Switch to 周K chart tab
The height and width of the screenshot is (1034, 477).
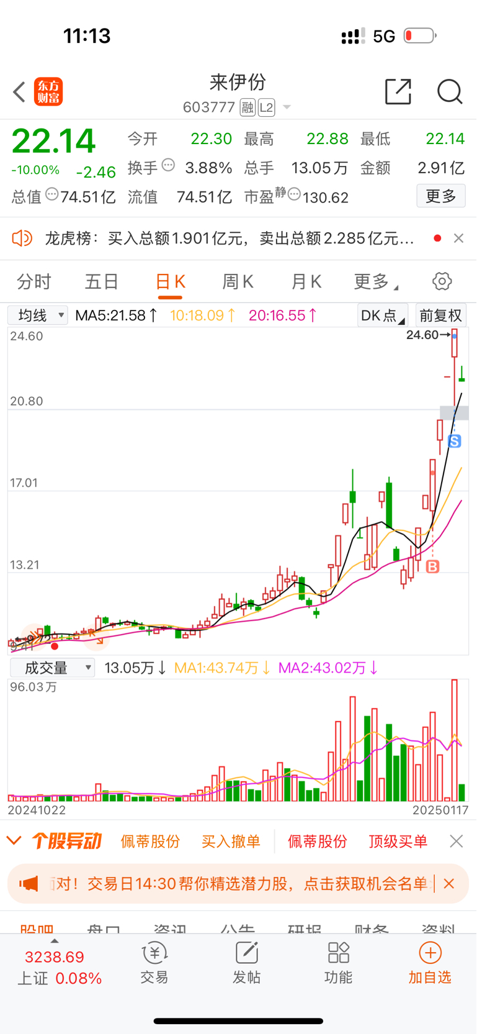tap(238, 282)
